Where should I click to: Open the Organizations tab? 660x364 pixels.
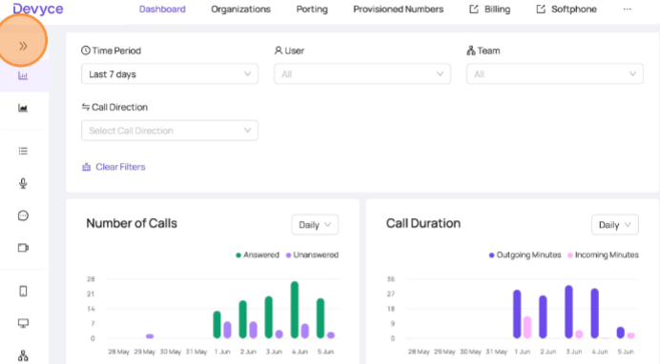[240, 10]
